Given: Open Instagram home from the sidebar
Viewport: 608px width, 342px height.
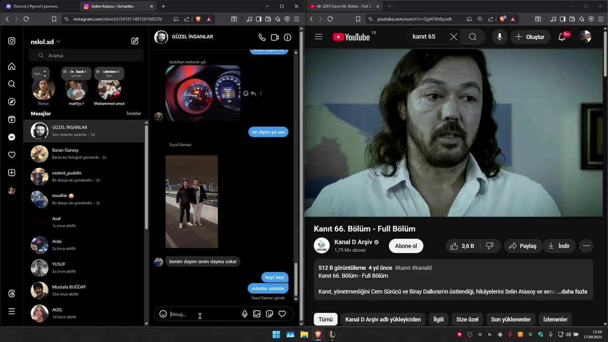Looking at the screenshot, I should [12, 66].
